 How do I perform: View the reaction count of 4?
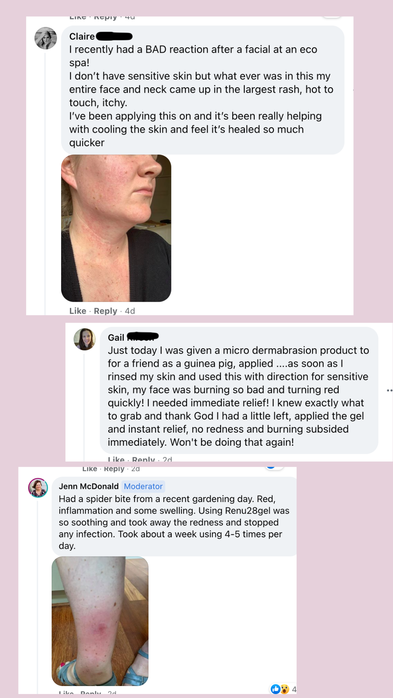coord(294,689)
